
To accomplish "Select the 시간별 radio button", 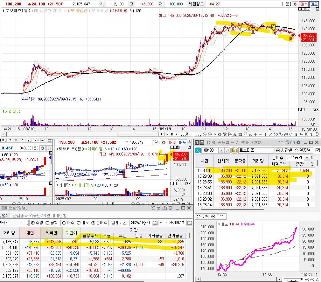I will 278,150.
